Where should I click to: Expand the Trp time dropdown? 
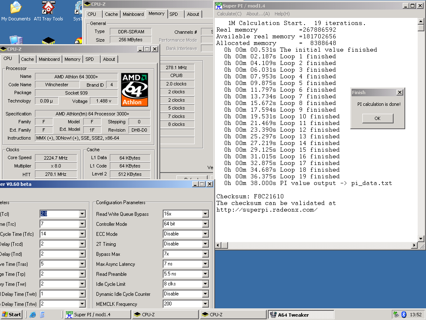pyautogui.click(x=82, y=274)
